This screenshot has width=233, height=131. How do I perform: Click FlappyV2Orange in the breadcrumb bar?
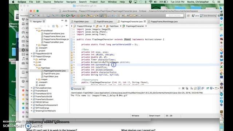84,26
